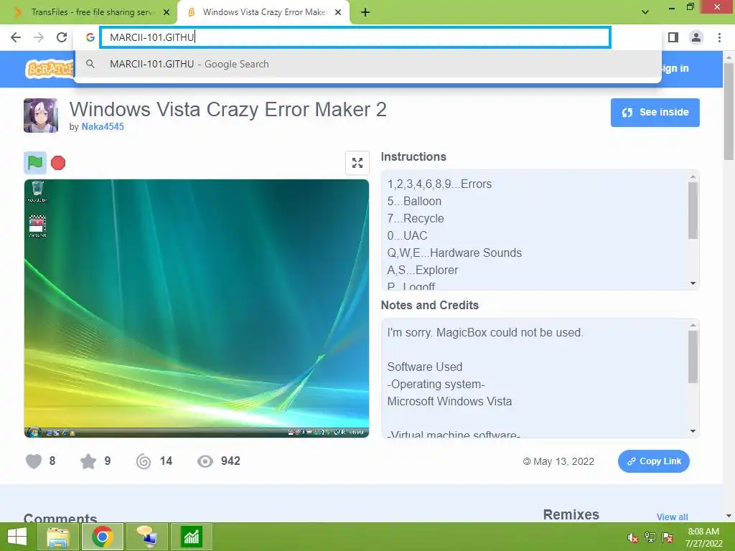Click Notes and Credits scroll up arrow
735x551 pixels.
click(693, 325)
